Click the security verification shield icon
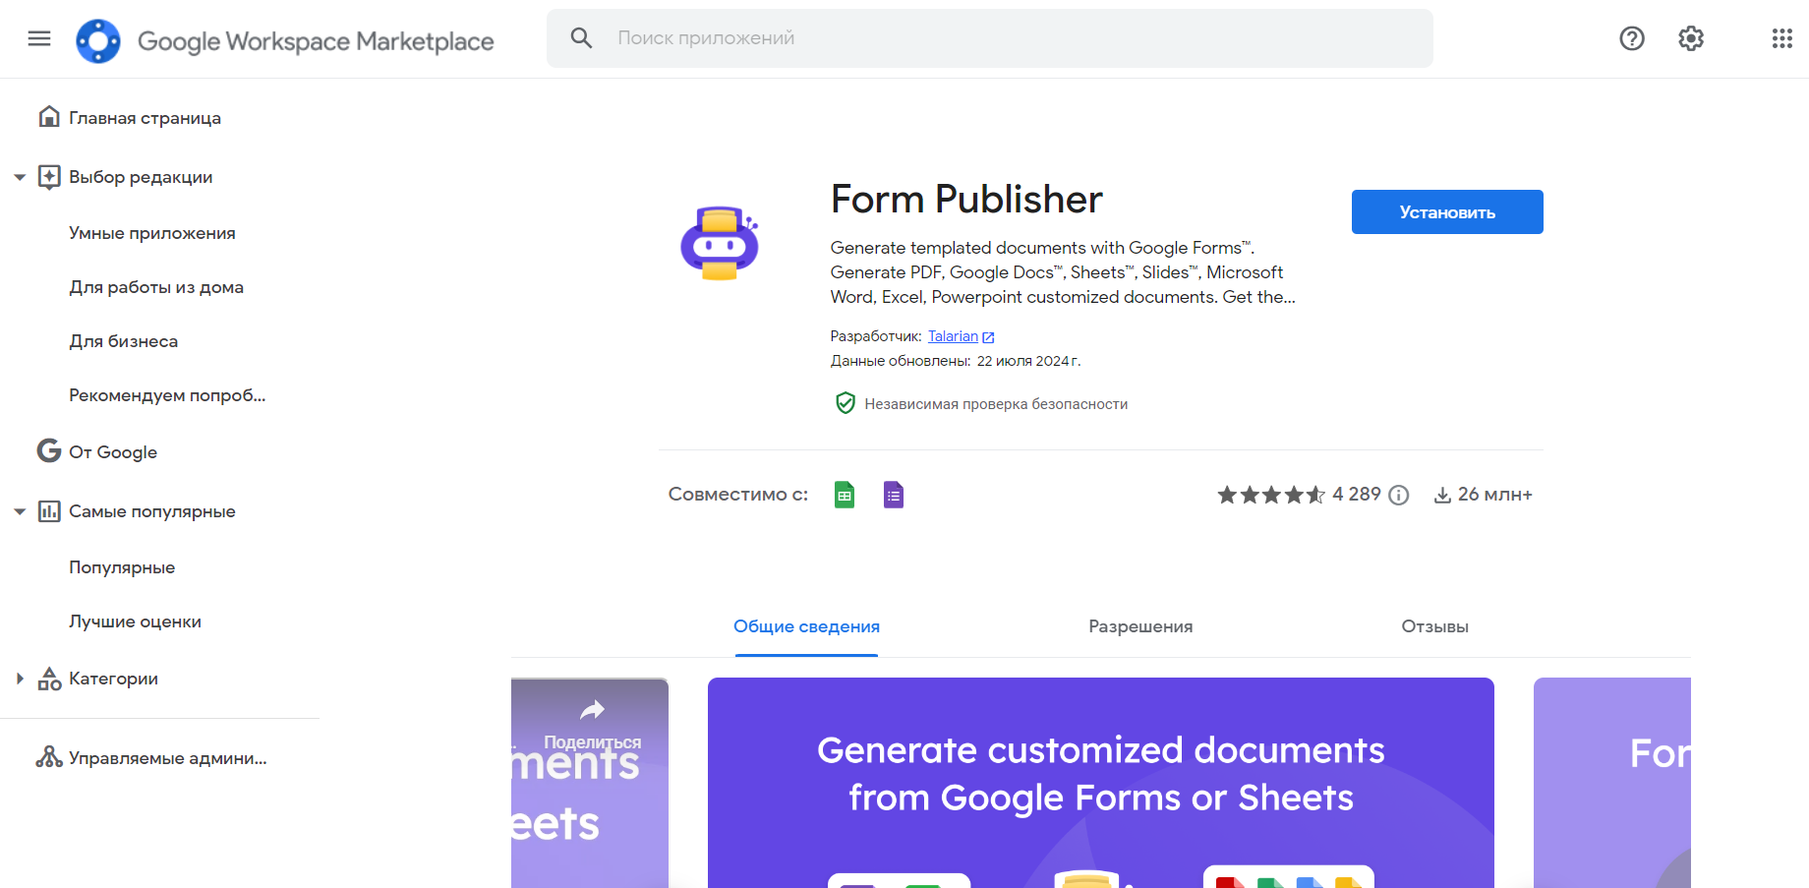 (845, 403)
